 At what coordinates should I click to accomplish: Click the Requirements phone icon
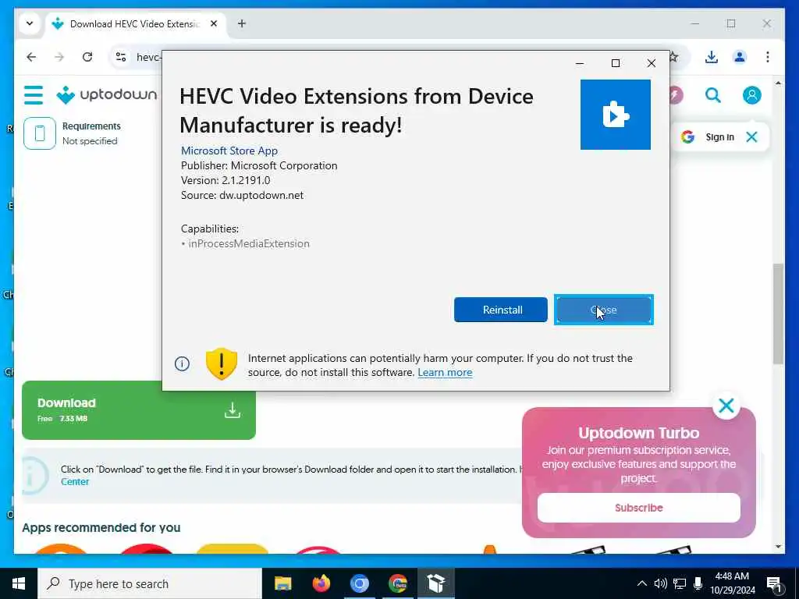(x=40, y=133)
